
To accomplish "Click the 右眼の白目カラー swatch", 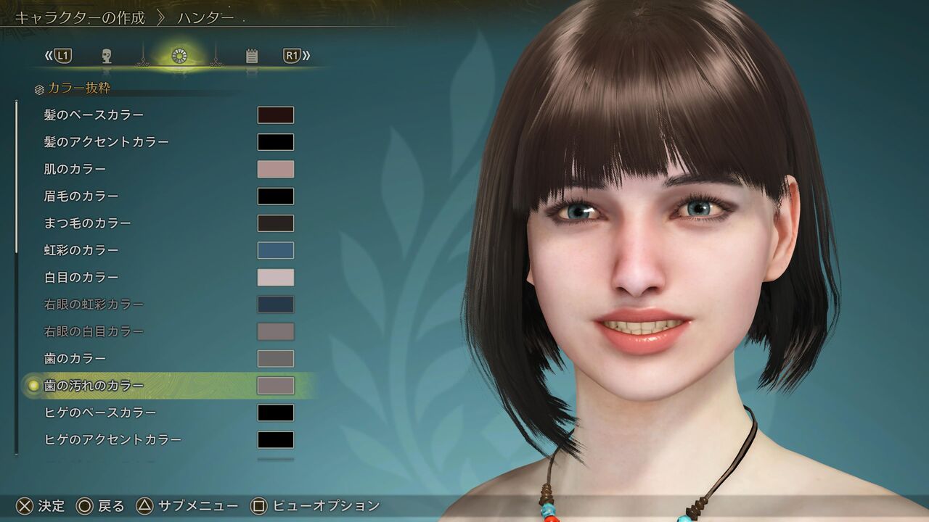I will coord(276,331).
